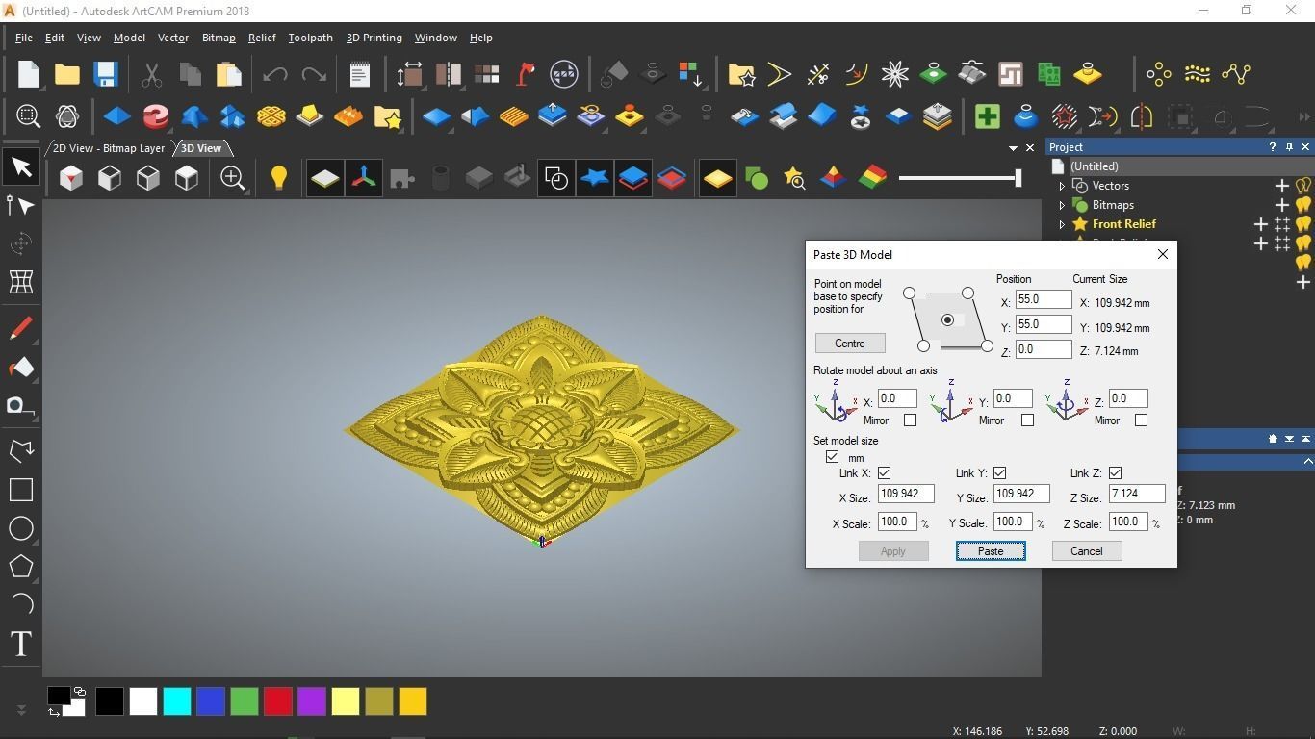Select the Cut tool on the toolbar
This screenshot has height=739, width=1315.
(x=150, y=73)
